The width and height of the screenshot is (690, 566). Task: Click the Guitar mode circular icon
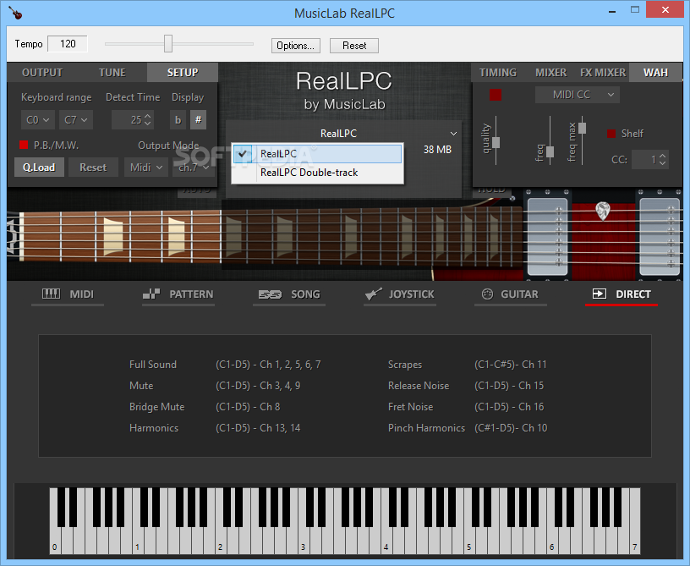pyautogui.click(x=487, y=294)
